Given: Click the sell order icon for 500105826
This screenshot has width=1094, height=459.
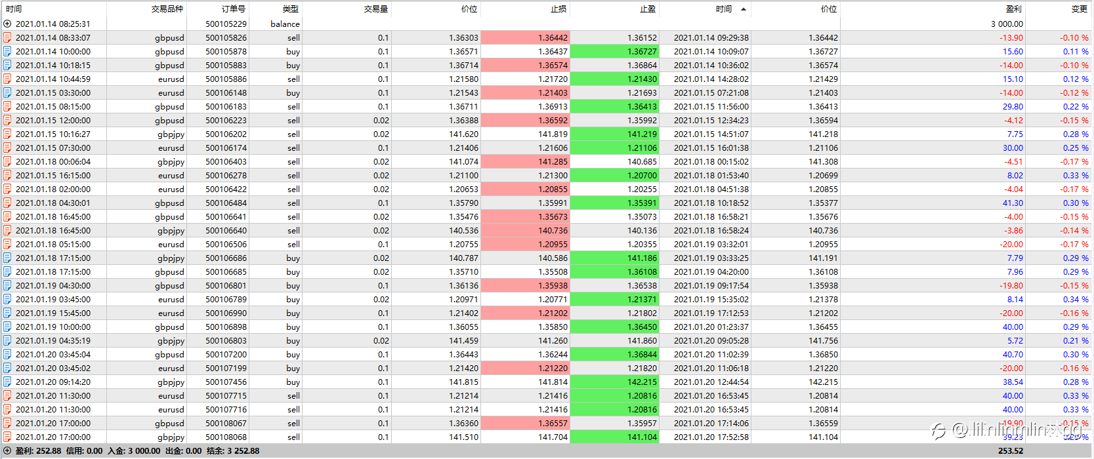Looking at the screenshot, I should (x=7, y=38).
